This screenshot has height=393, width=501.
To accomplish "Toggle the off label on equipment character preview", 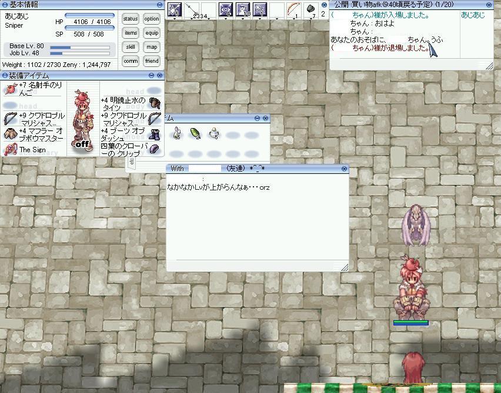I will (x=82, y=144).
